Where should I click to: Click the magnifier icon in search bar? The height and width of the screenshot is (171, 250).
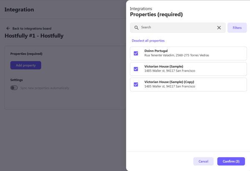pos(136,28)
